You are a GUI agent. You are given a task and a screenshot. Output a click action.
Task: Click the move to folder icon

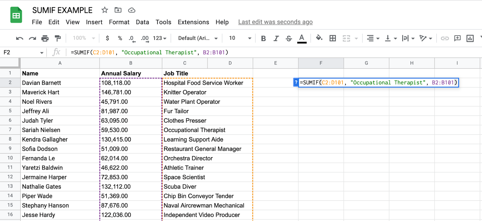click(x=118, y=10)
